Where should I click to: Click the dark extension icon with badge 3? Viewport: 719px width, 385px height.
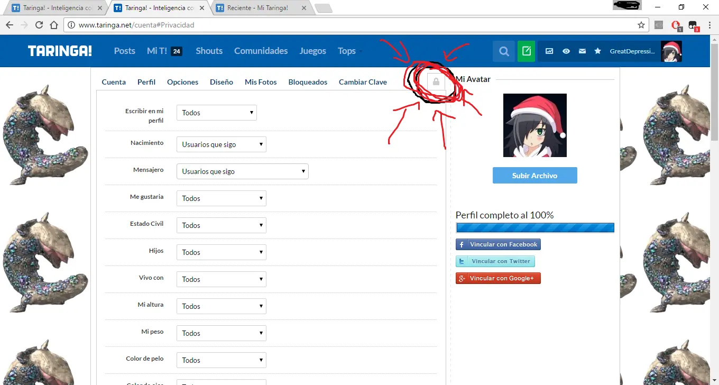[693, 25]
